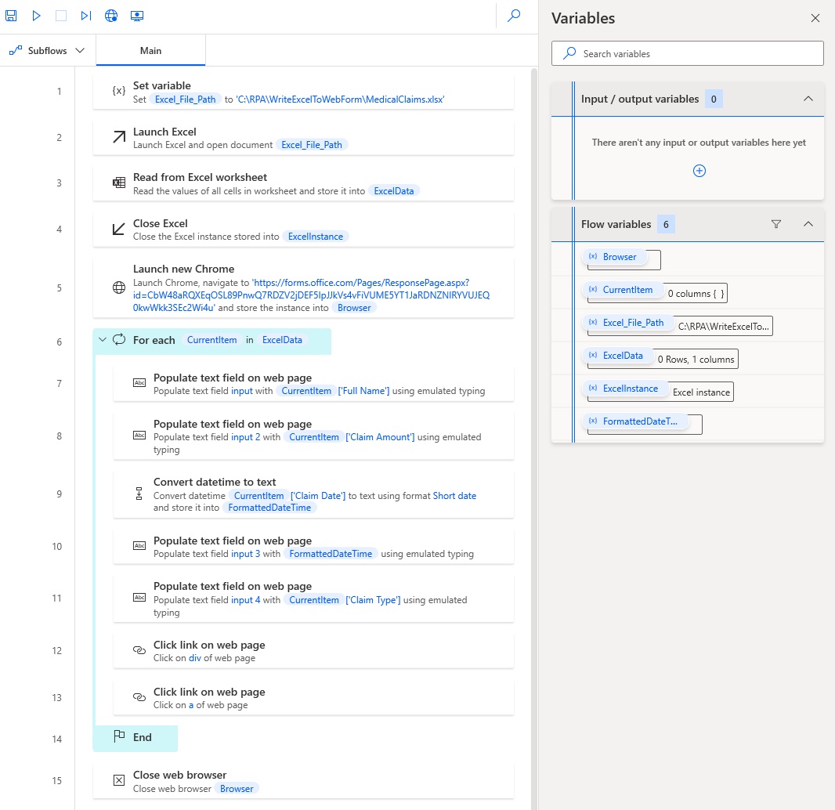
Task: Close the Variables panel
Action: [815, 17]
